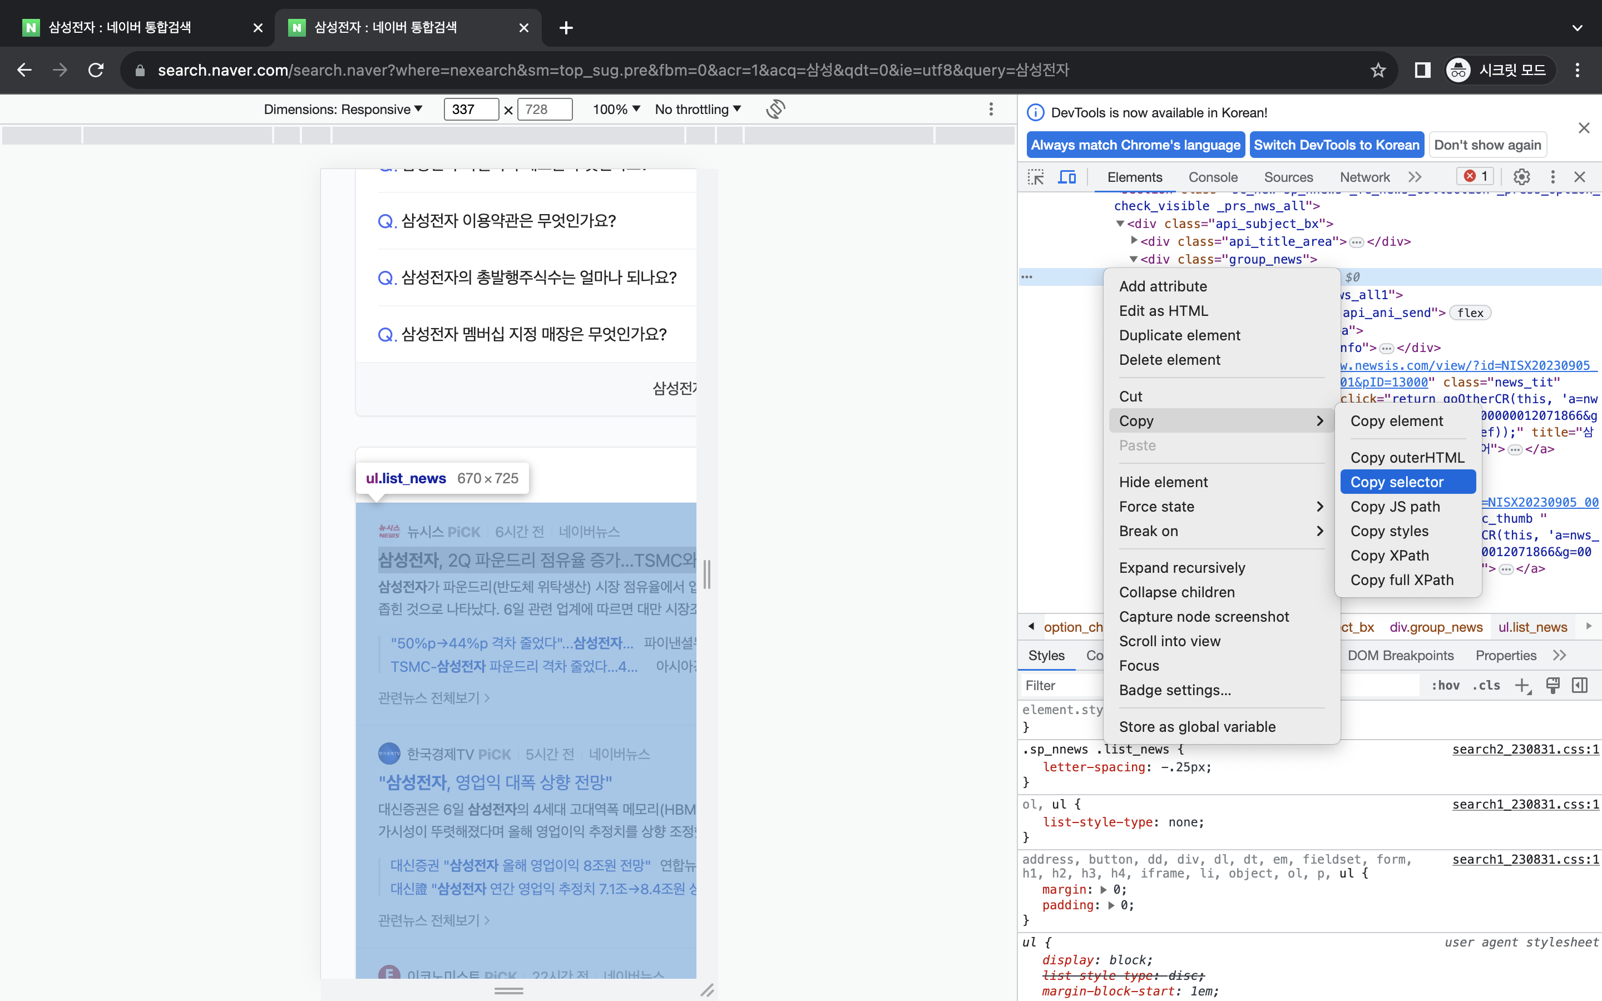This screenshot has height=1001, width=1602.
Task: Switch to the Console tab
Action: 1213,177
